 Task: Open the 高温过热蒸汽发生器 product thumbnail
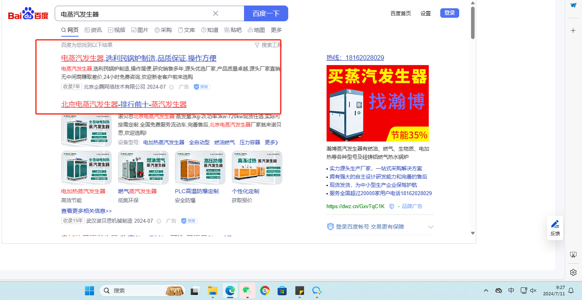tap(257, 168)
